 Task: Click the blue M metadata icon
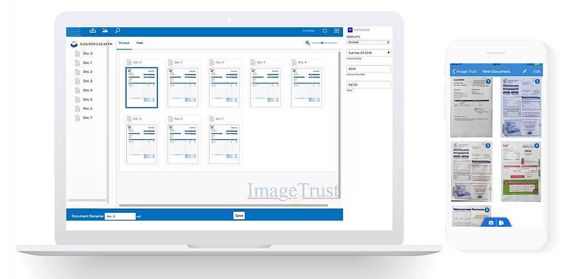coord(350,30)
